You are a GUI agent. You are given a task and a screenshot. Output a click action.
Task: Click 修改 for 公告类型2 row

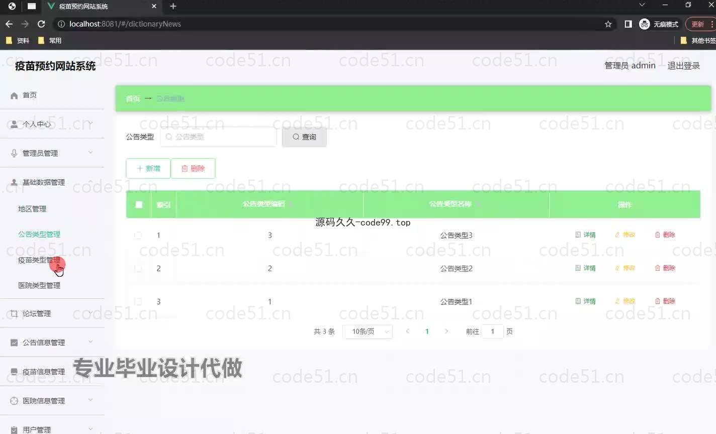pos(625,268)
